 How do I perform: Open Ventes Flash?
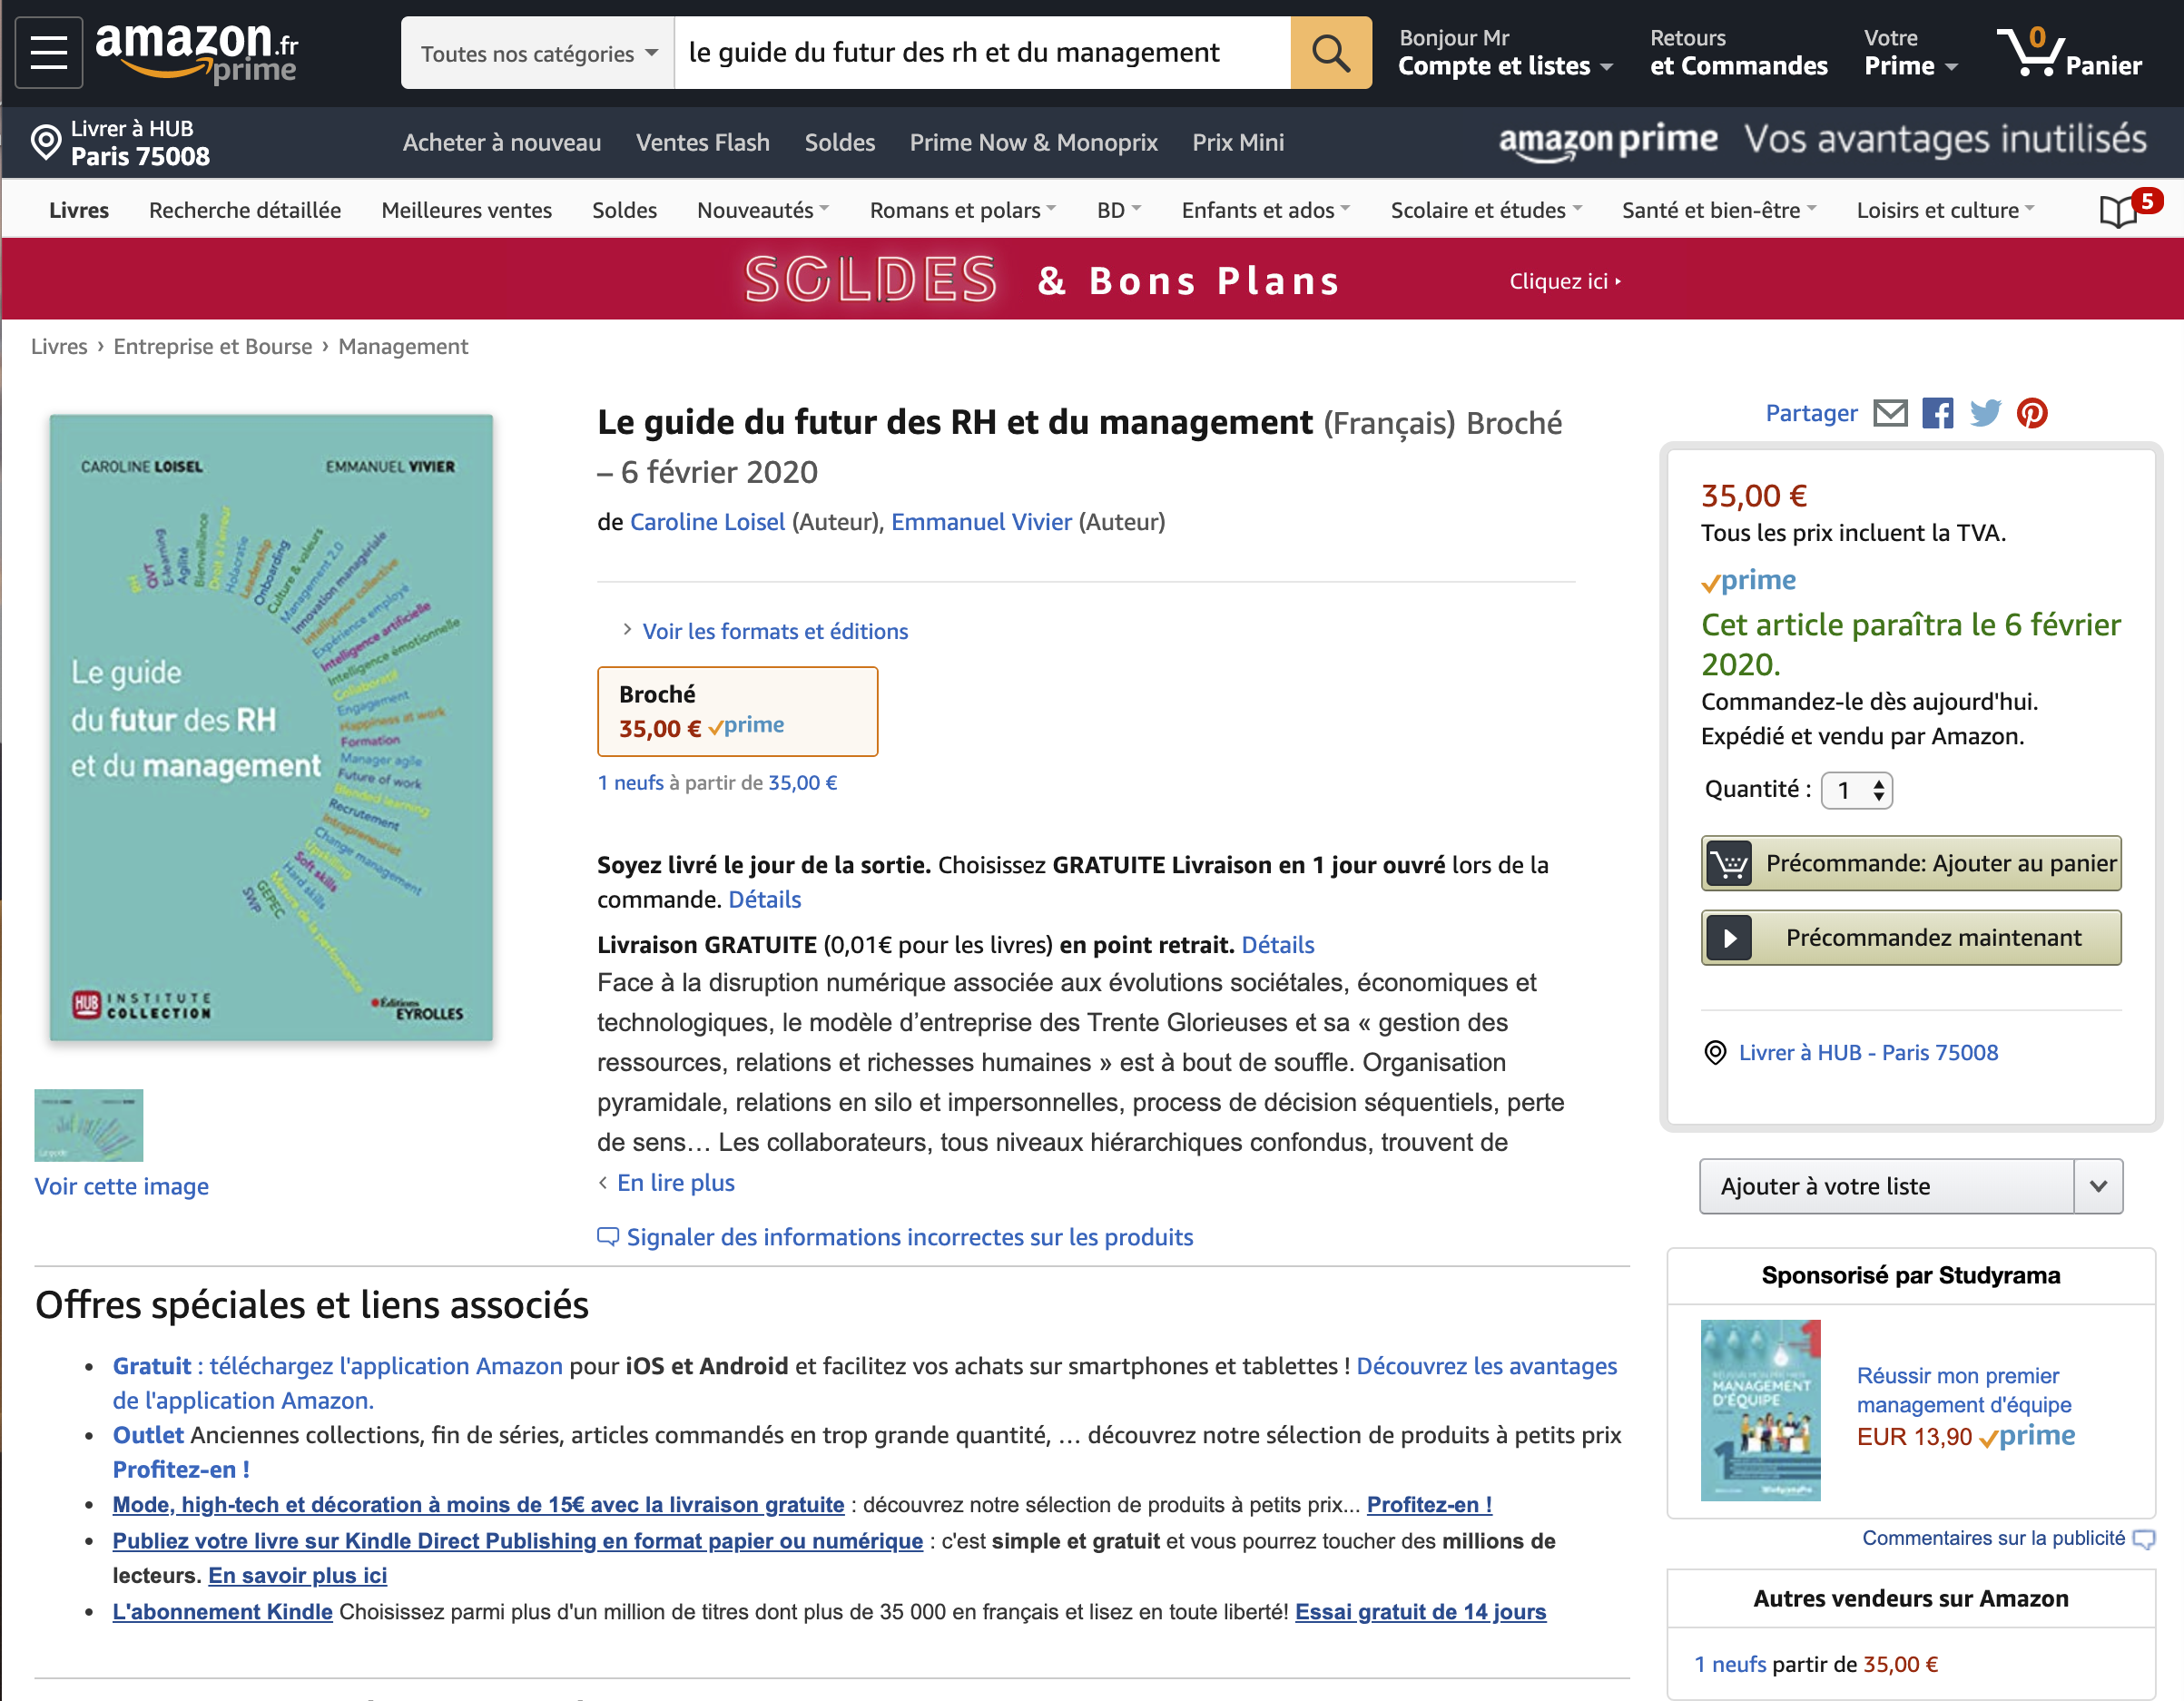tap(703, 142)
